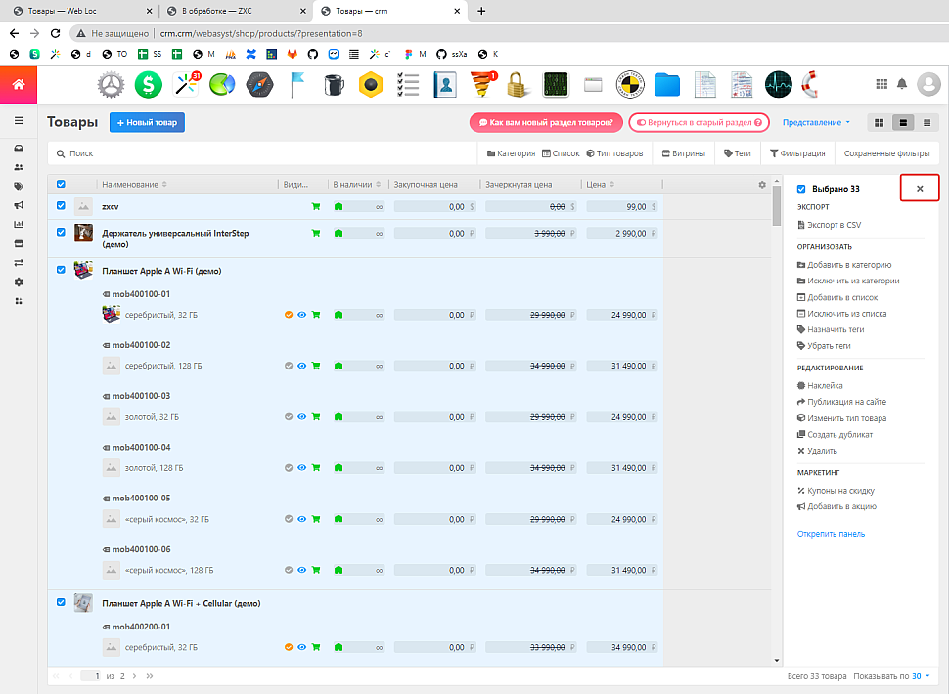Open the items-per-page dropdown showing 30
The width and height of the screenshot is (949, 694).
click(x=921, y=676)
